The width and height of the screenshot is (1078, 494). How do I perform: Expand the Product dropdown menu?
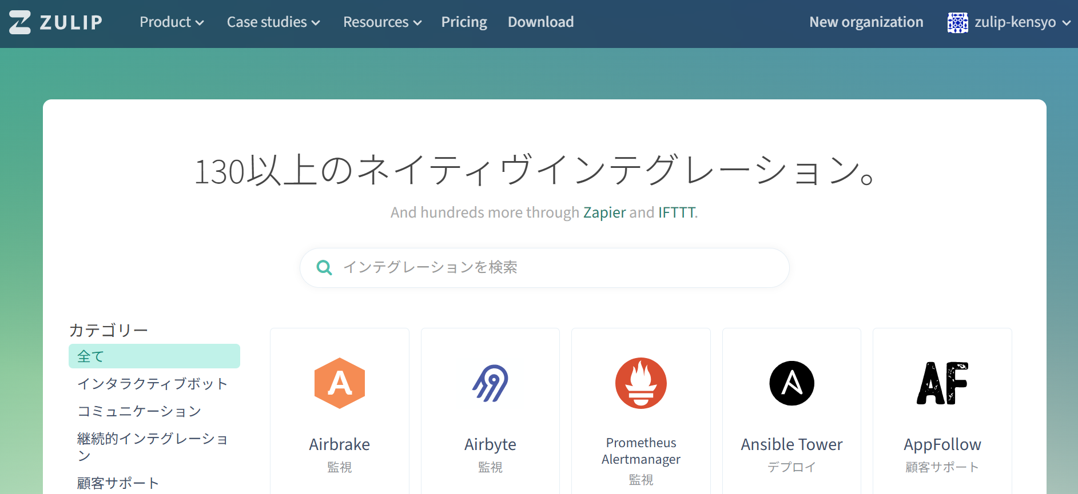172,22
